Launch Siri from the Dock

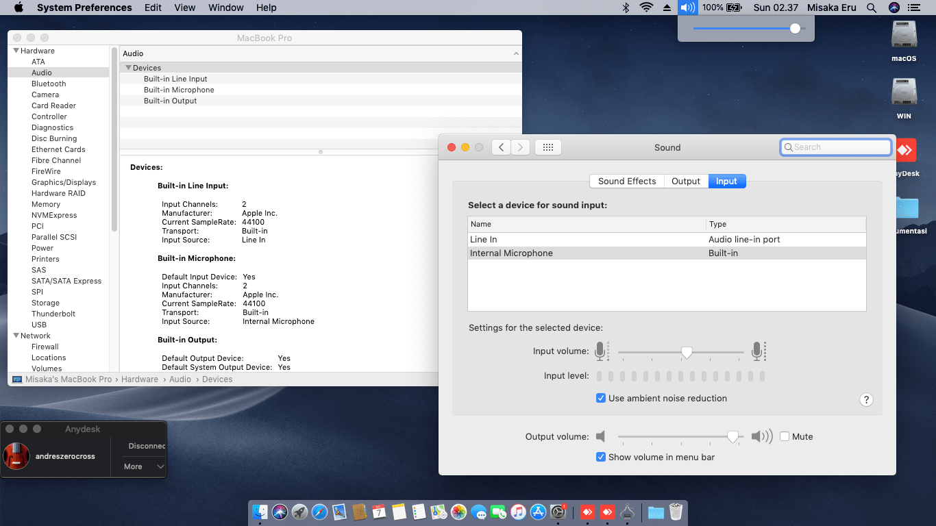[x=280, y=512]
